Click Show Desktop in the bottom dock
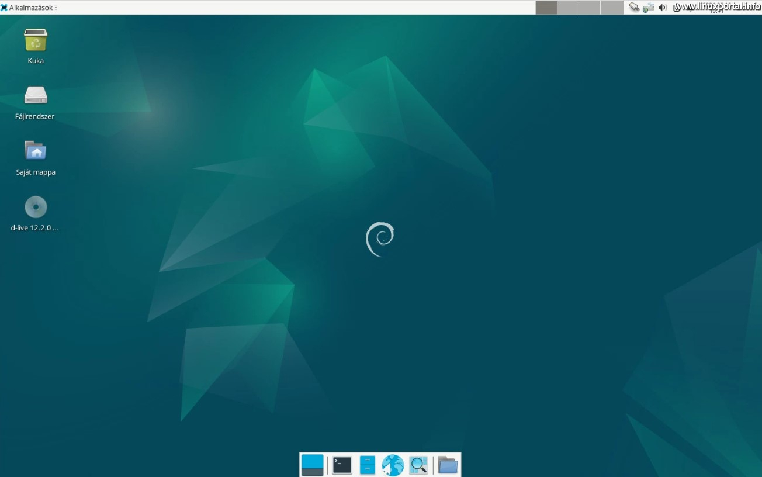Screen dimensions: 762x477 click(x=312, y=465)
